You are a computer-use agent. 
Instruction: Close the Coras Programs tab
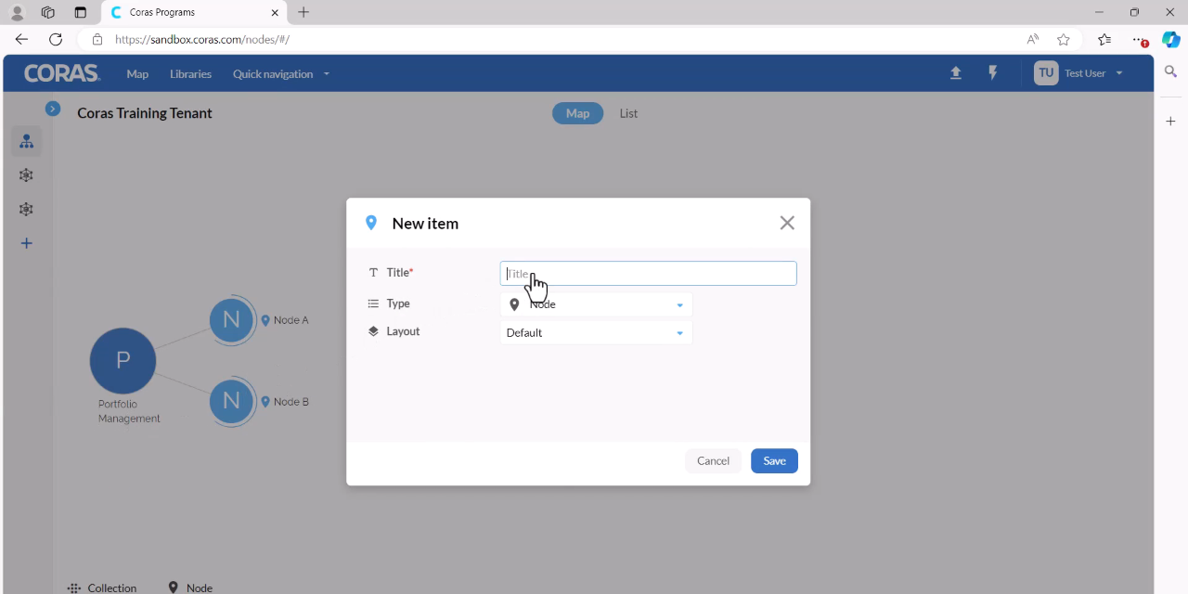click(275, 12)
